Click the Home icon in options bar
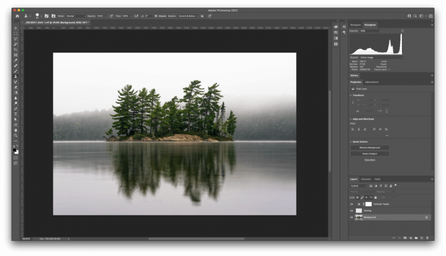 pos(17,16)
